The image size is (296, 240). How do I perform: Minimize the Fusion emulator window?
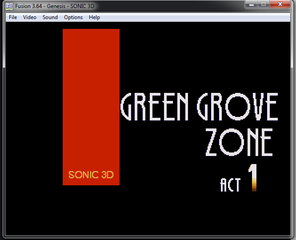(251, 4)
